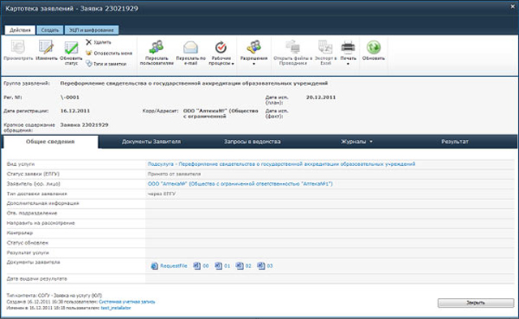This screenshot has width=519, height=319.
Task: Click the Закрыть button
Action: (476, 303)
